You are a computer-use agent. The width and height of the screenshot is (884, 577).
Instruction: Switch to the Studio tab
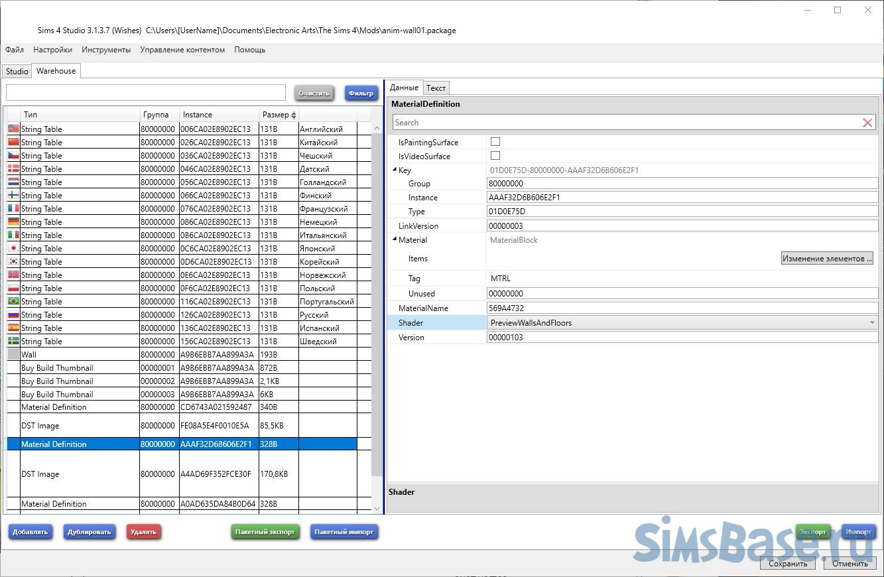pos(17,71)
